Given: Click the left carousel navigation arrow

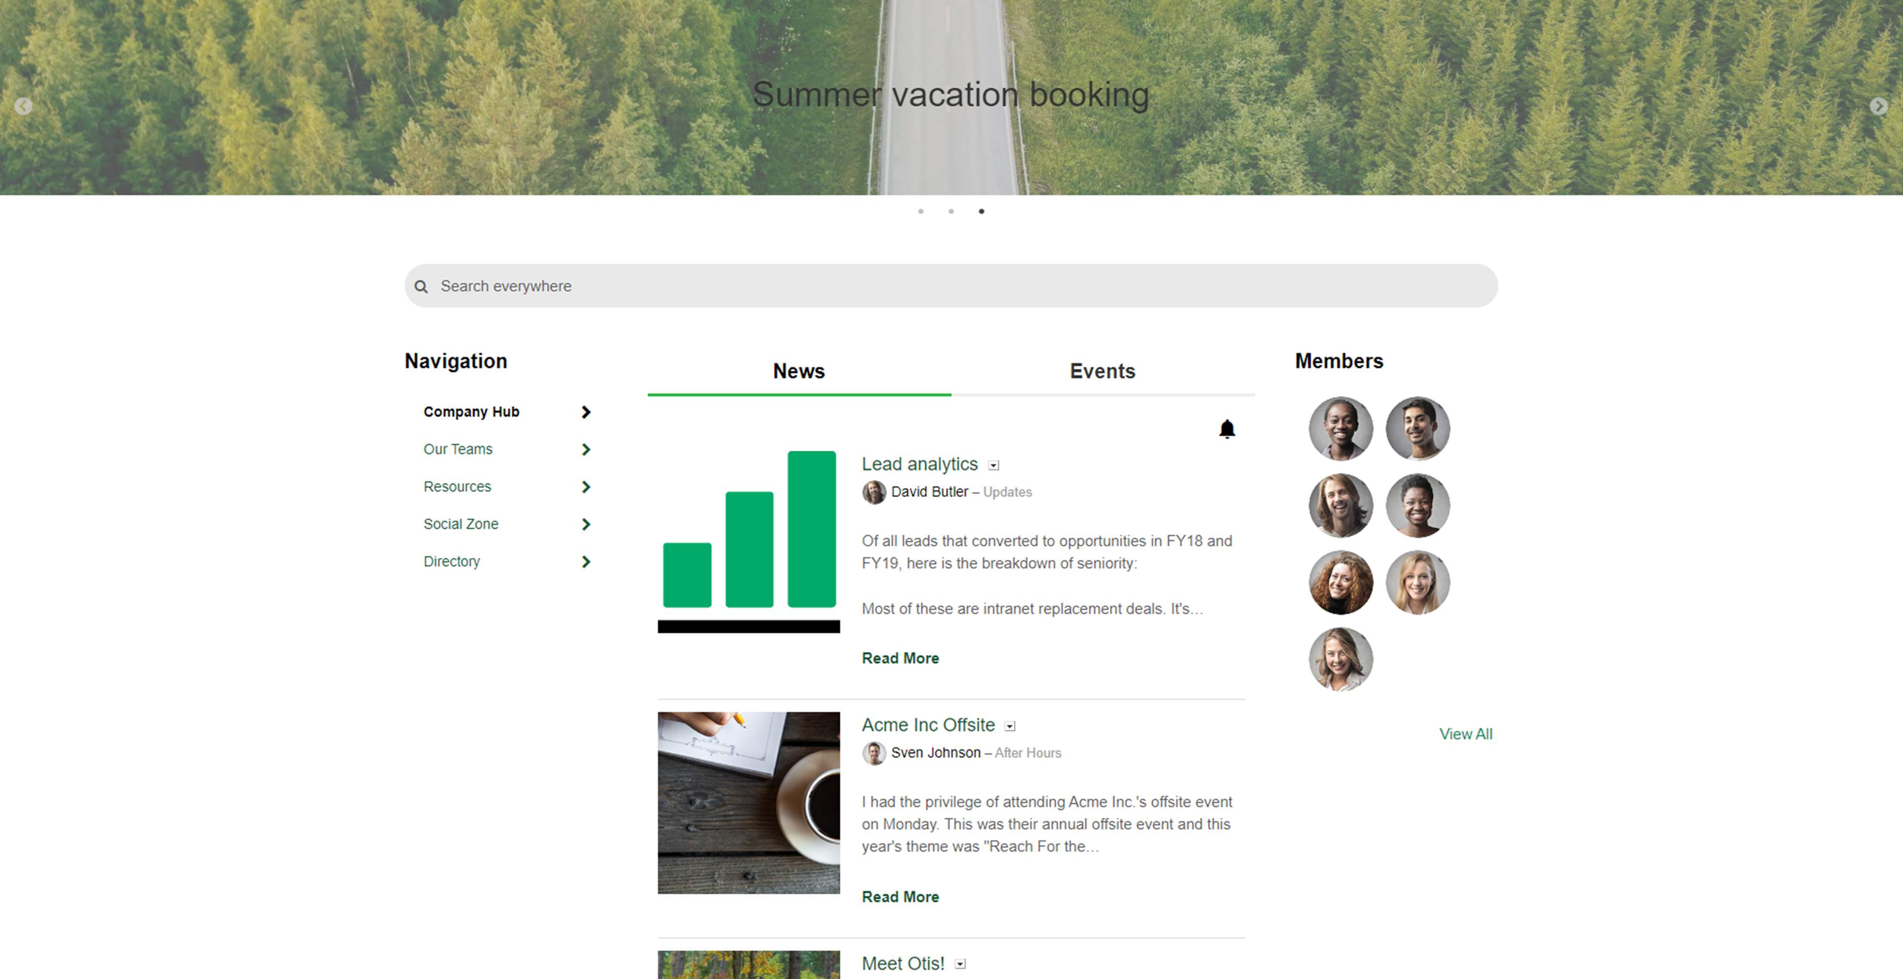Looking at the screenshot, I should (x=22, y=104).
